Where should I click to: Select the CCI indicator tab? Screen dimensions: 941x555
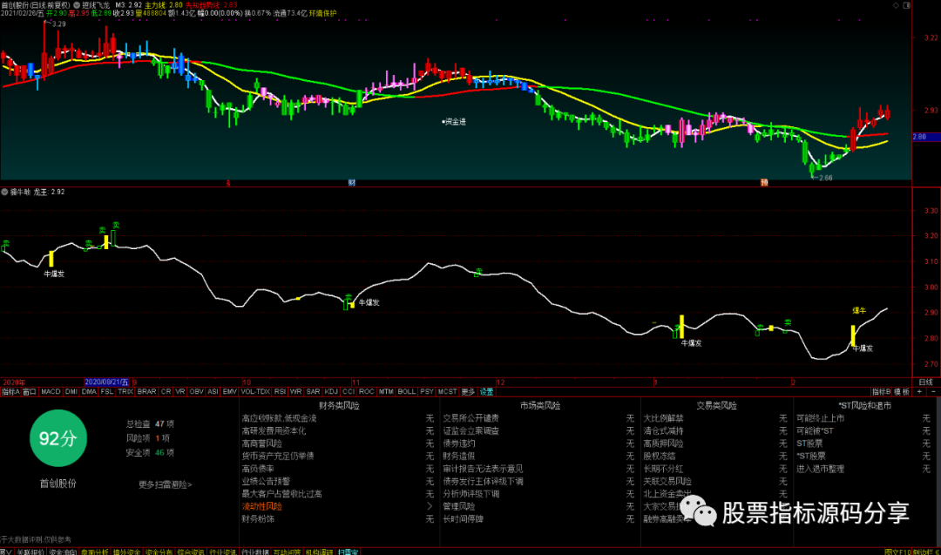tap(349, 392)
